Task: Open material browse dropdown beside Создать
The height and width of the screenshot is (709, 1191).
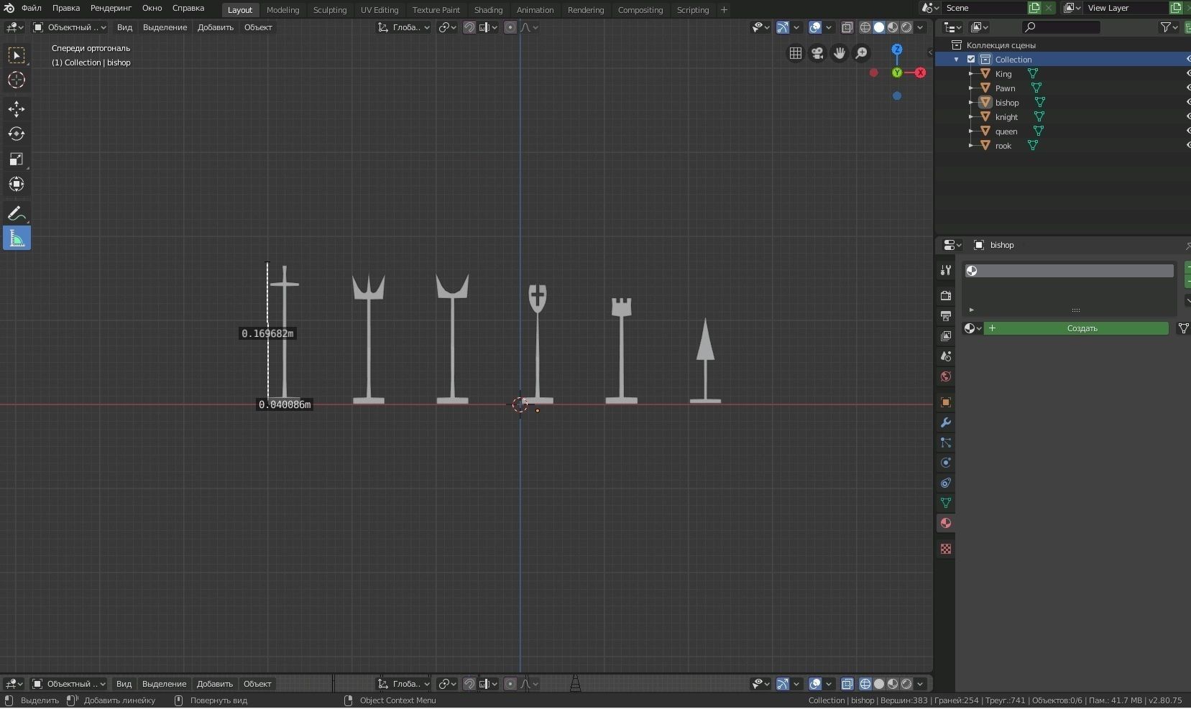Action: click(x=972, y=328)
